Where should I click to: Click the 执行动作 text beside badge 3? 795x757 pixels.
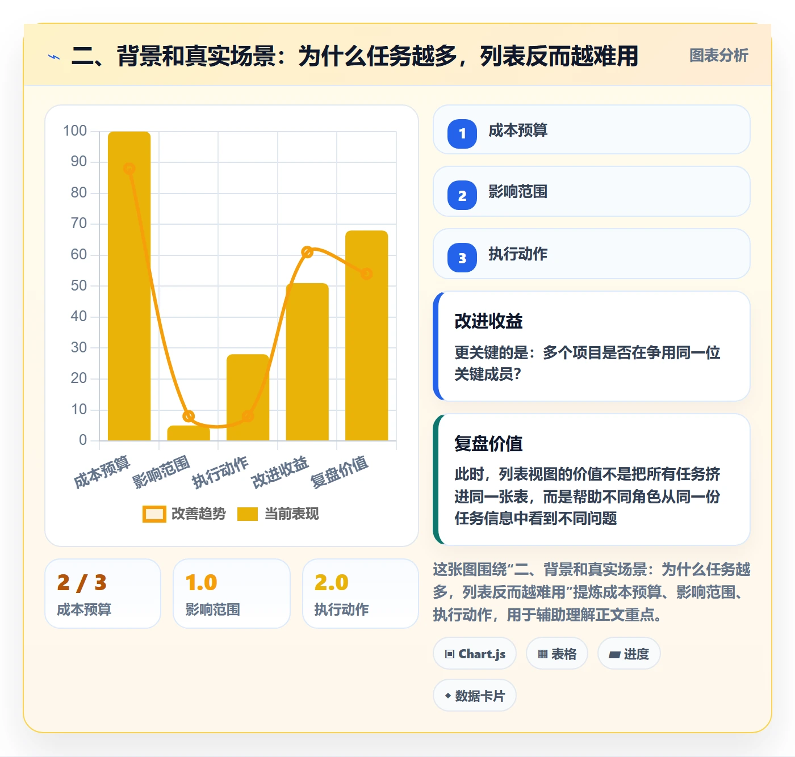(518, 254)
